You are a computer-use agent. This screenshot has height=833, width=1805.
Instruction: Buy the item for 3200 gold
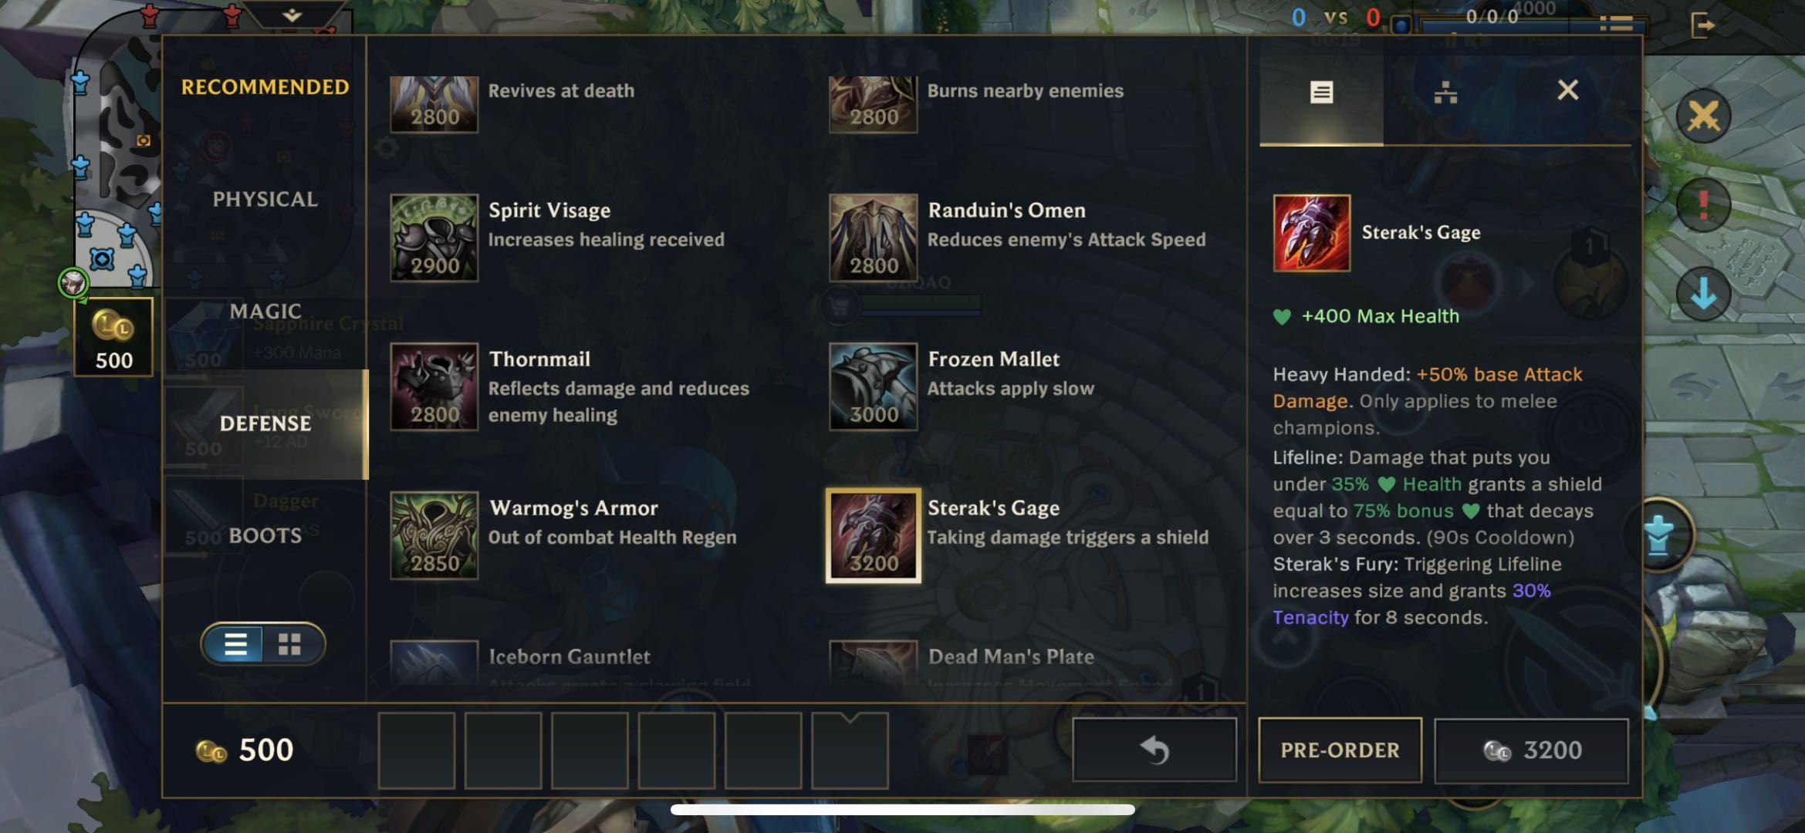(x=1531, y=750)
